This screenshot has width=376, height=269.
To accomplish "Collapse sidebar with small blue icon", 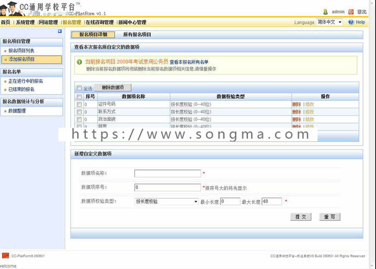I will click(x=60, y=31).
